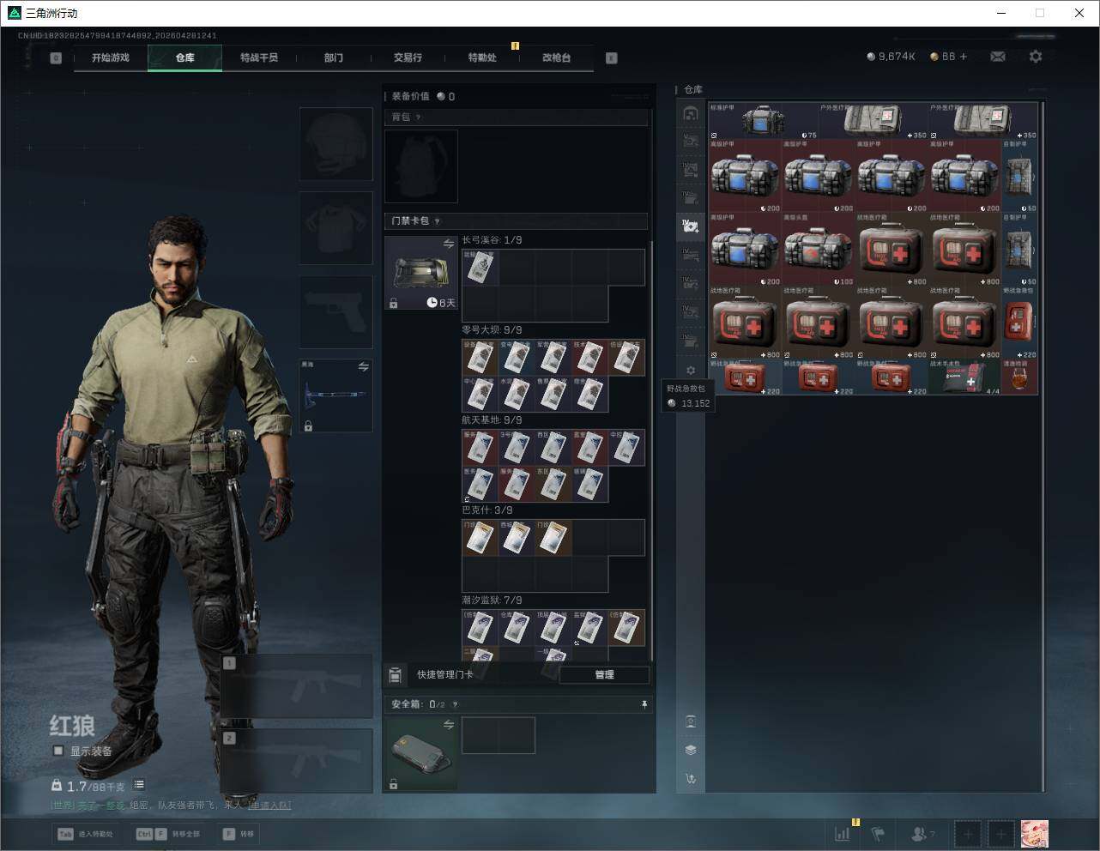Select the 仓库 tab
Viewport: 1100px width, 851px height.
(x=185, y=57)
